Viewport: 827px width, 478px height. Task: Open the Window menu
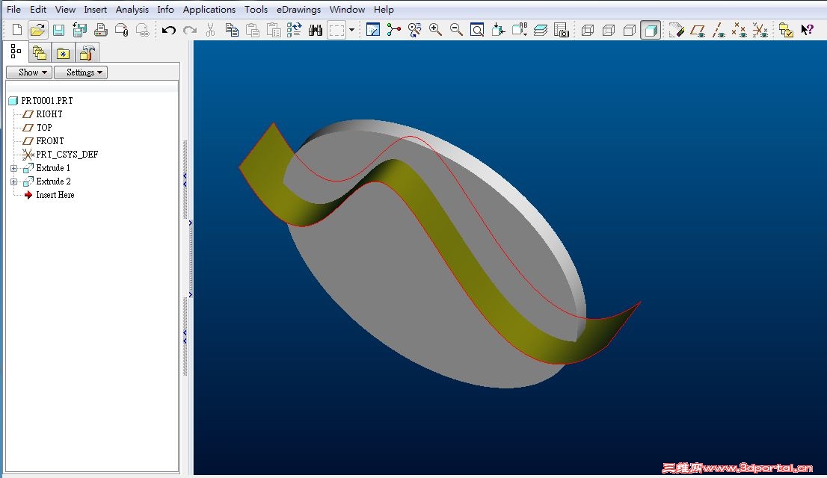pos(347,10)
